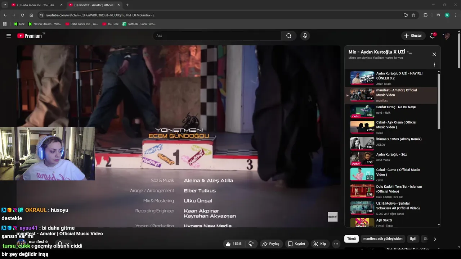Open a new browser tab
Screen dimensions: 461x259
[127, 5]
